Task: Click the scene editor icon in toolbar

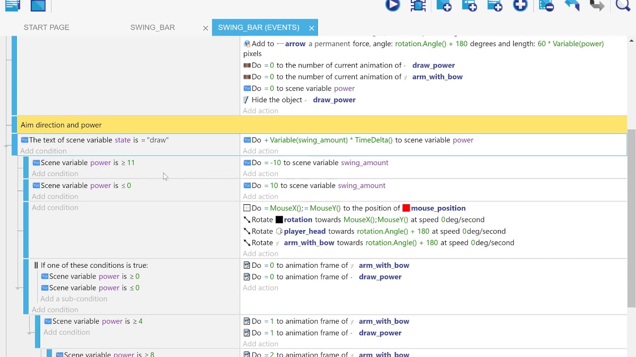Action: (38, 5)
